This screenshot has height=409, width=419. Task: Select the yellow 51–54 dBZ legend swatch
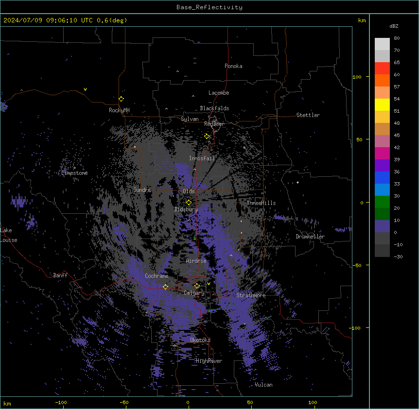coord(382,104)
